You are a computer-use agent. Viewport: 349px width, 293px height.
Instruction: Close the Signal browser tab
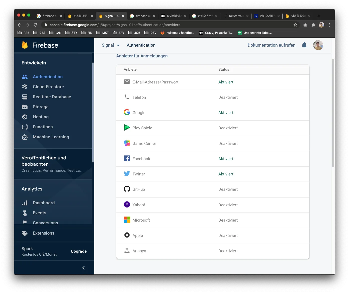point(123,16)
